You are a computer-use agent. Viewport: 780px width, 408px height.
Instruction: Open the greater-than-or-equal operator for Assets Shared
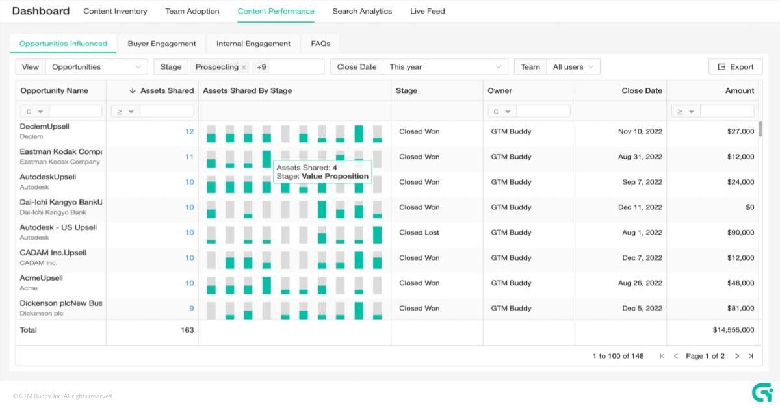point(125,111)
